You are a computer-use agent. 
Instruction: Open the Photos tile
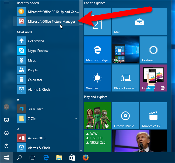pos(125,50)
